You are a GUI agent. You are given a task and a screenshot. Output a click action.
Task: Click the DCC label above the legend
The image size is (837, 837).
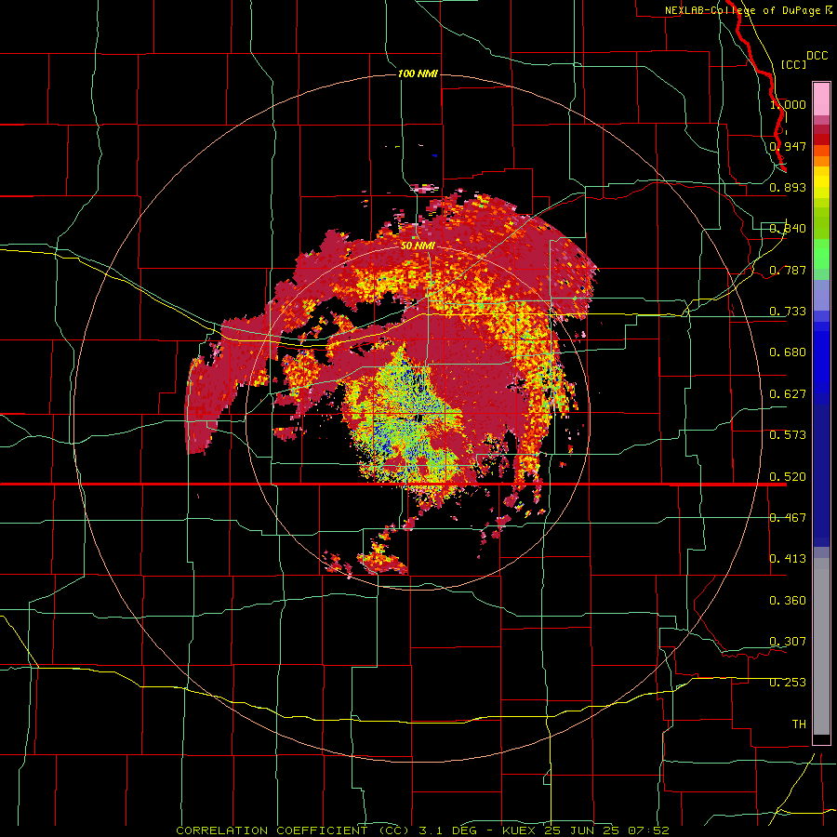817,56
